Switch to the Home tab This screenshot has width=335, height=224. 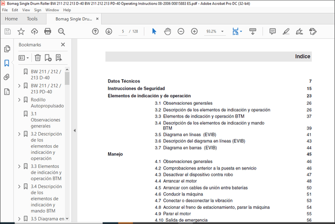coord(11,19)
